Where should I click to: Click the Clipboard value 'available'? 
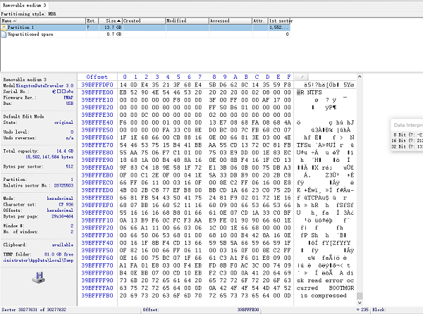63,244
